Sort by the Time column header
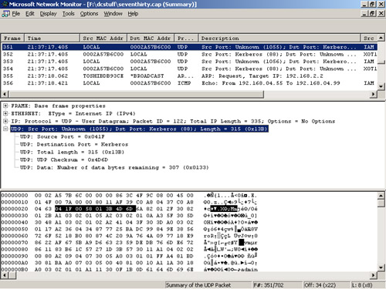Screen dimensions: 386x289 [52, 38]
